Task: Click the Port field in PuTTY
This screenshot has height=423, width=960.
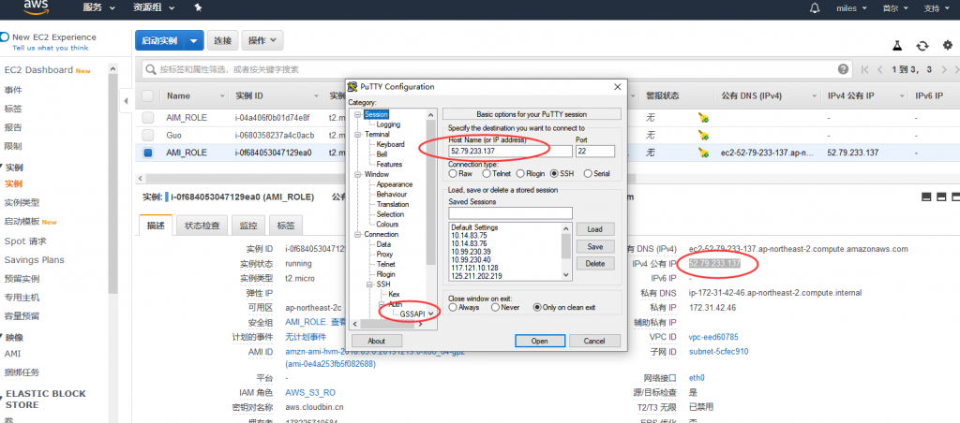Action: pos(594,151)
